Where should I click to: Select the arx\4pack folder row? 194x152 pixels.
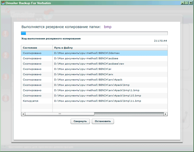point(94,80)
